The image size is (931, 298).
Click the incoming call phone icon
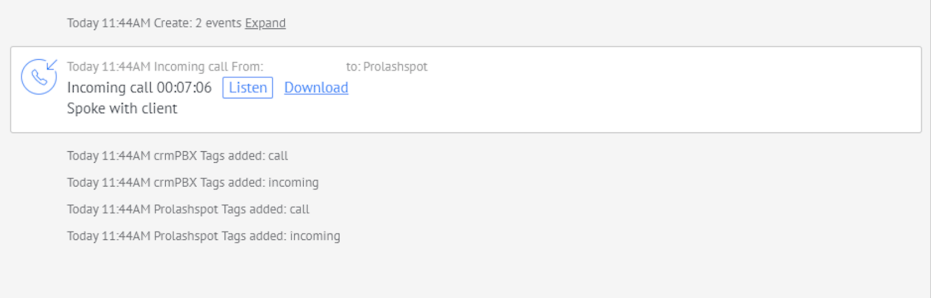[x=39, y=77]
